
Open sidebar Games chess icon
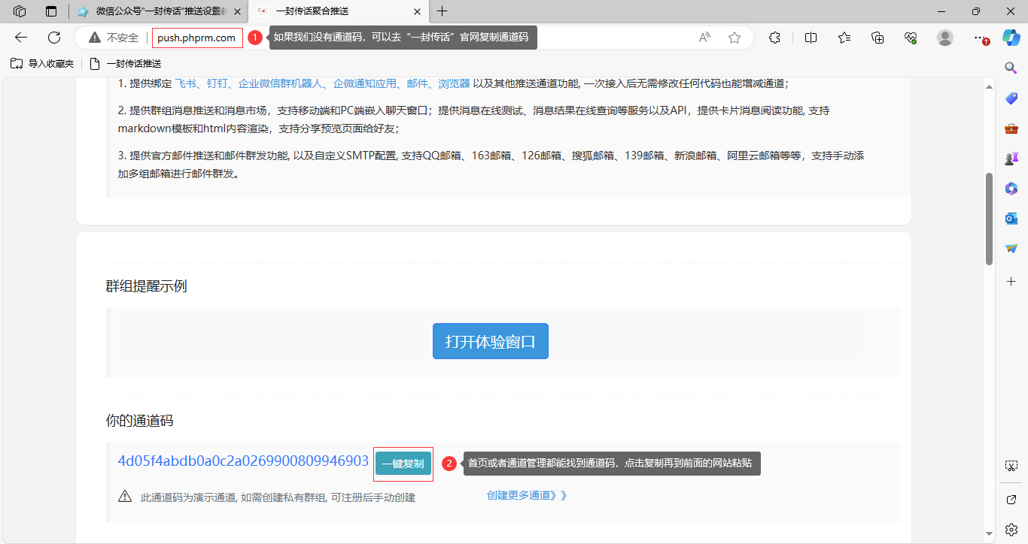pos(1011,159)
